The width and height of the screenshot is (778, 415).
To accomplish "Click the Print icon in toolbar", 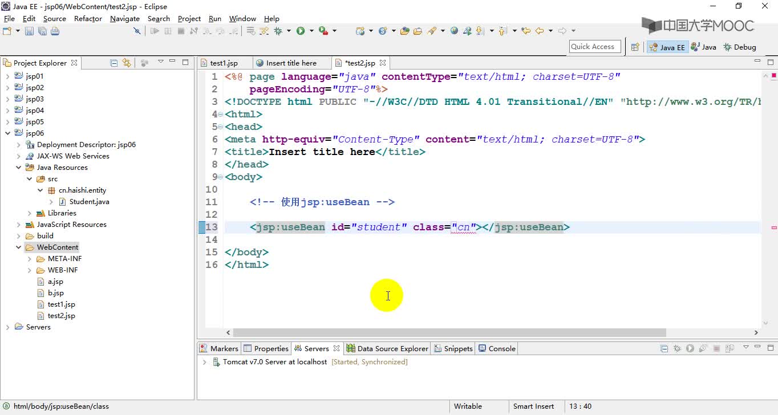I will click(x=55, y=31).
